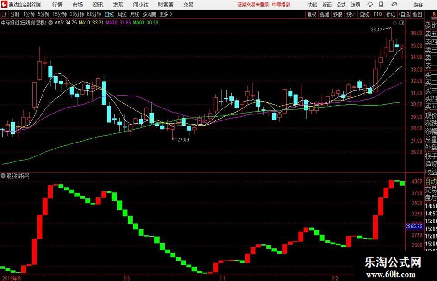The height and width of the screenshot is (281, 437).
Task: Open the 财富圈 menu
Action: click(x=166, y=5)
